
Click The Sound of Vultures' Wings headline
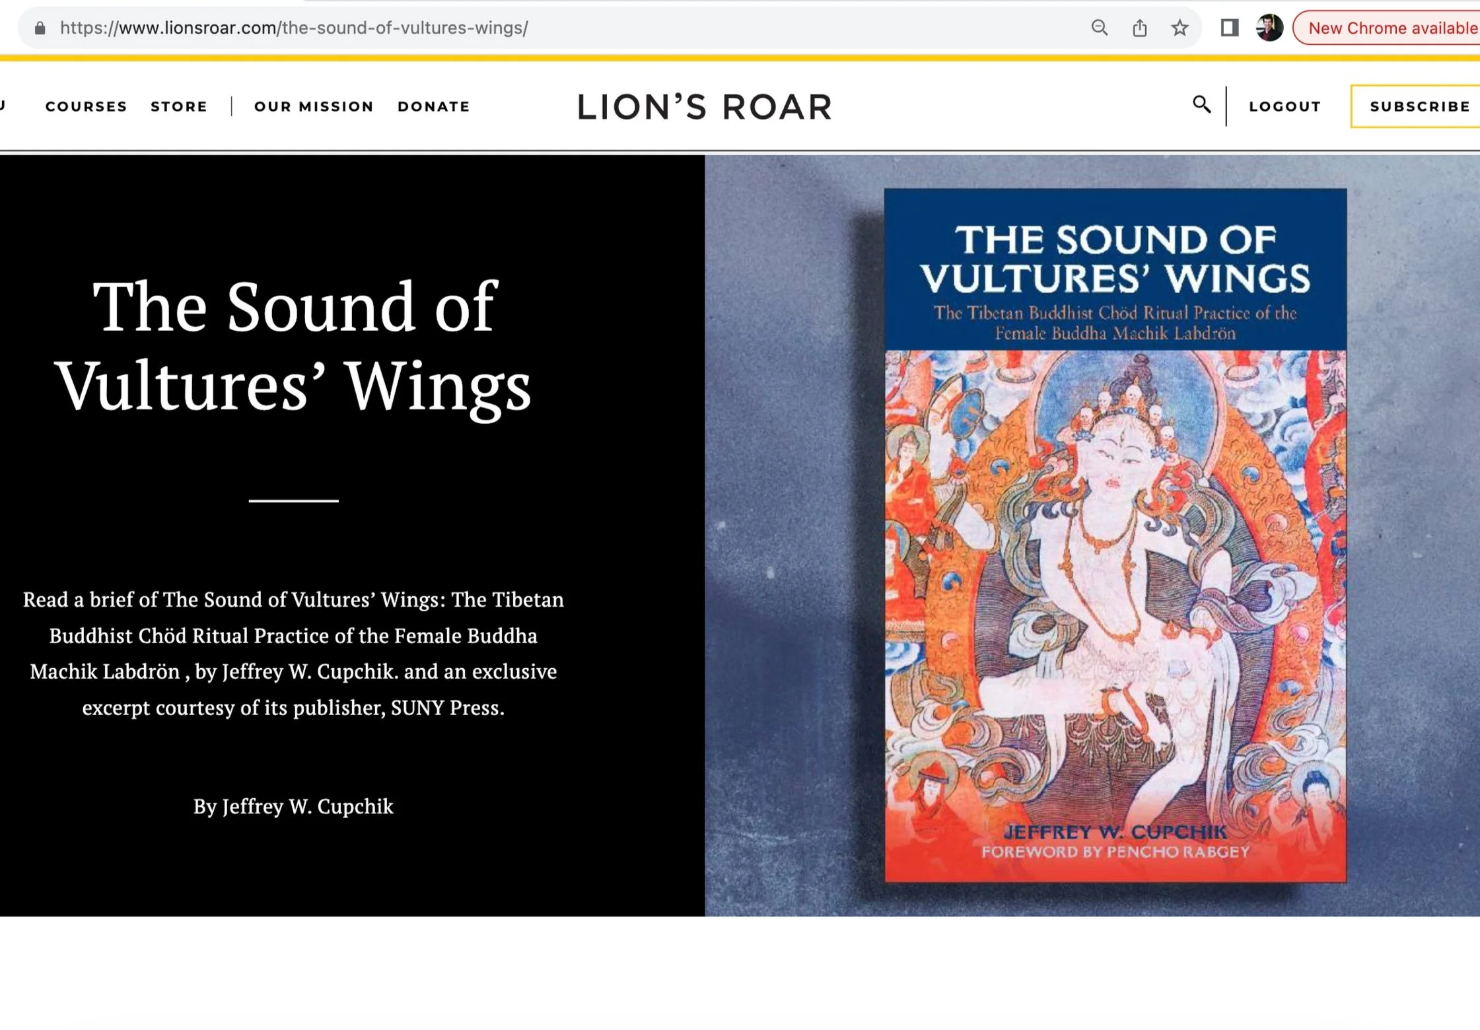coord(294,345)
